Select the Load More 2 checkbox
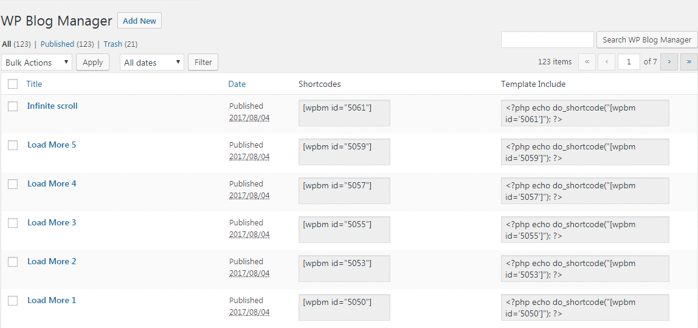Viewport: 698px width, 328px height. (13, 262)
